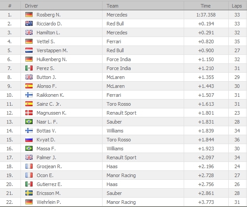Screen dimensions: 247x207
Task: Click the # position column header
Action: (x=10, y=6)
